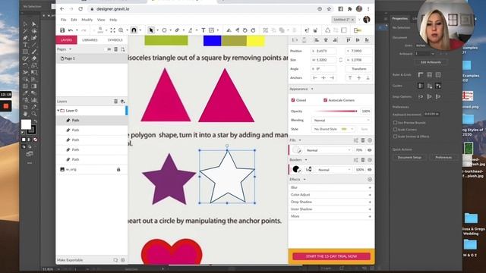Click the Effects settings gear icon
Viewport: 486px width, 273px height.
pos(370,180)
